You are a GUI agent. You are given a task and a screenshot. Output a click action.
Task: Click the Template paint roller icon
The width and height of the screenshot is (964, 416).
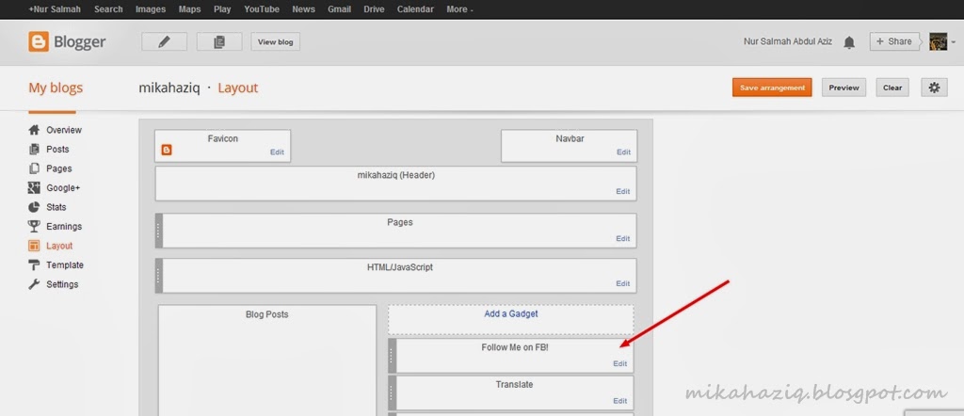pos(35,264)
